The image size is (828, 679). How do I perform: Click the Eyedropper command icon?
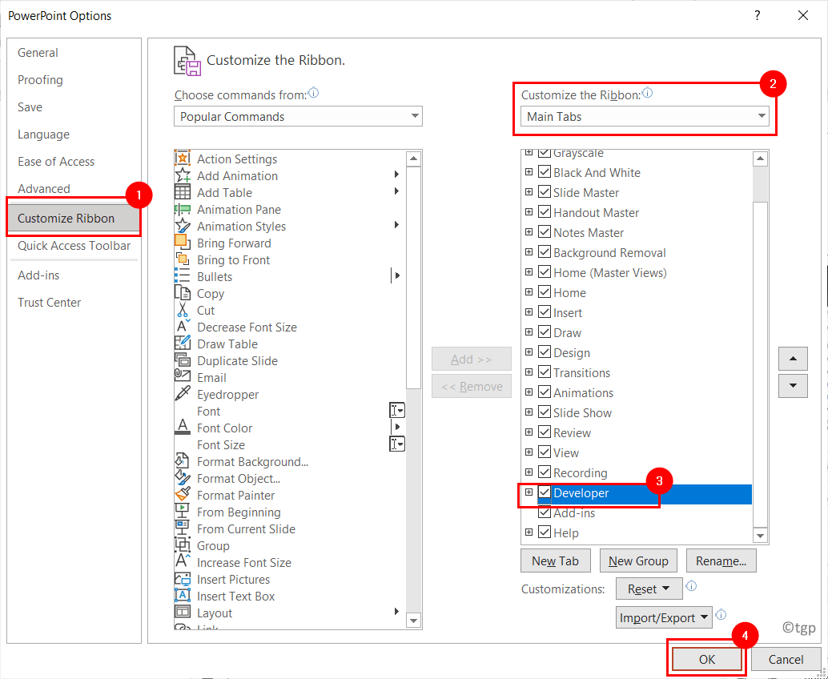pos(183,394)
